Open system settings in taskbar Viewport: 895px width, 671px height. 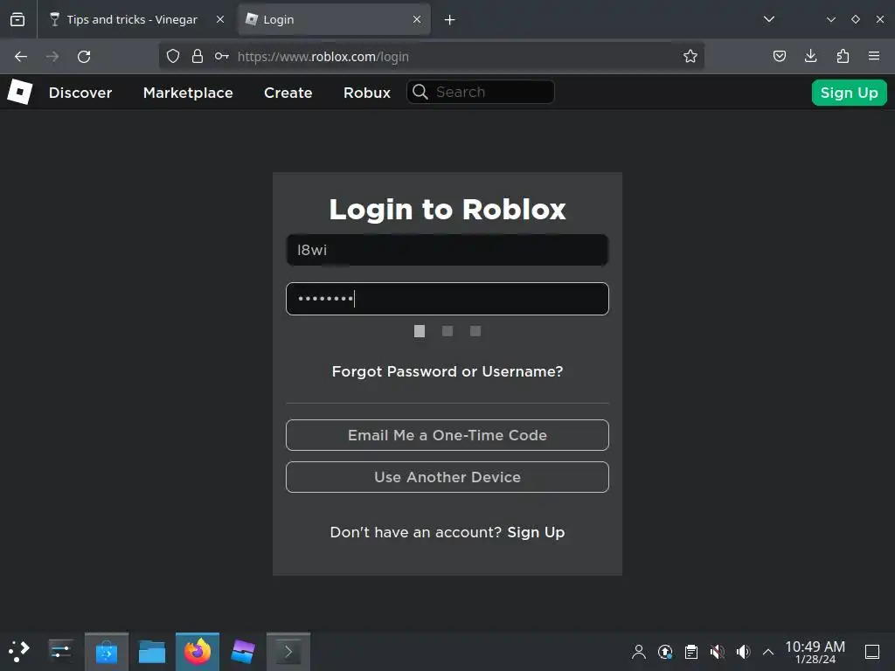coord(60,651)
